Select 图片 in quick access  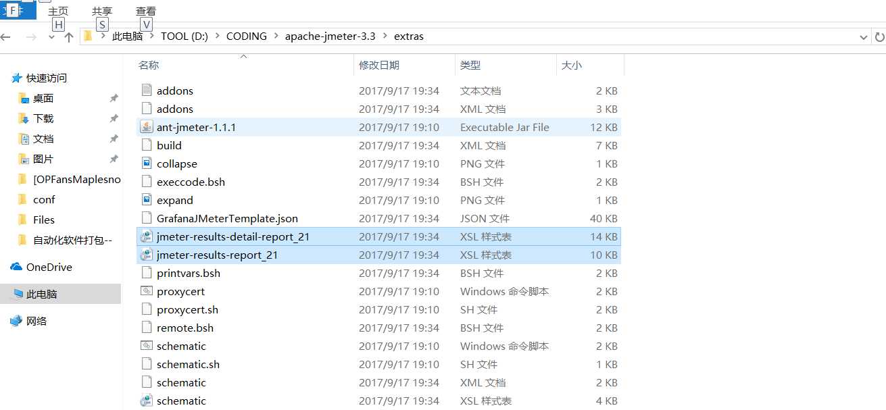(x=43, y=159)
